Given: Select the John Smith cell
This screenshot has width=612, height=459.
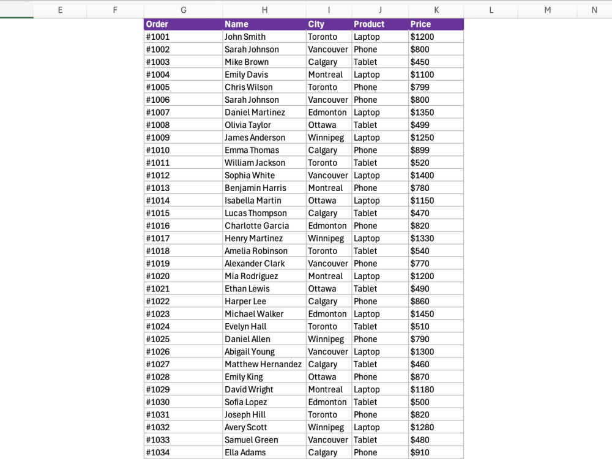Looking at the screenshot, I should point(264,37).
